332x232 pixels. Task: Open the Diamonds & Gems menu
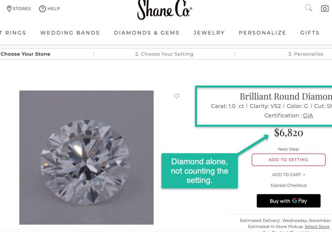coord(146,33)
